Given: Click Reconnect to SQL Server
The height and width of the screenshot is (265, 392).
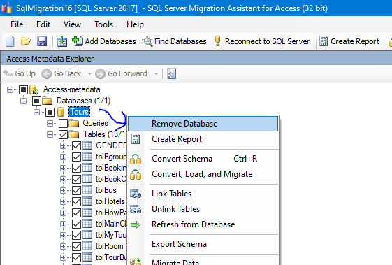Looking at the screenshot, I should (x=261, y=41).
